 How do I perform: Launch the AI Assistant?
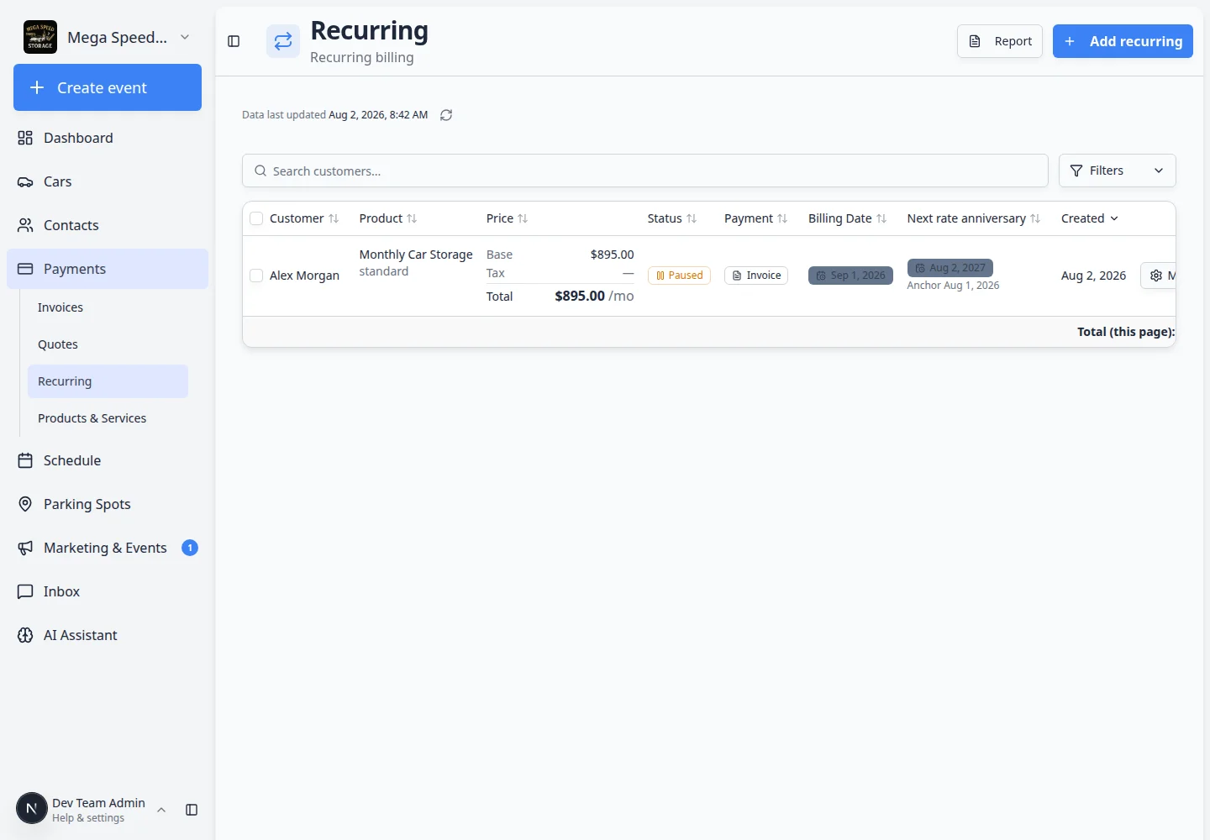point(108,635)
